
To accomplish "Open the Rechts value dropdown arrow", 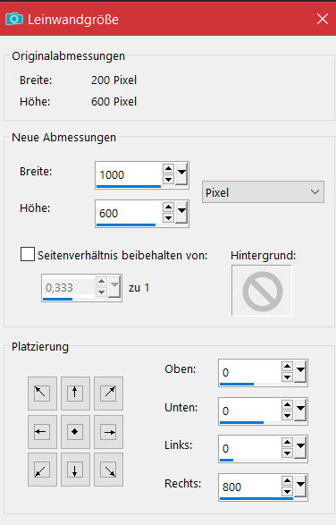I will (x=300, y=486).
